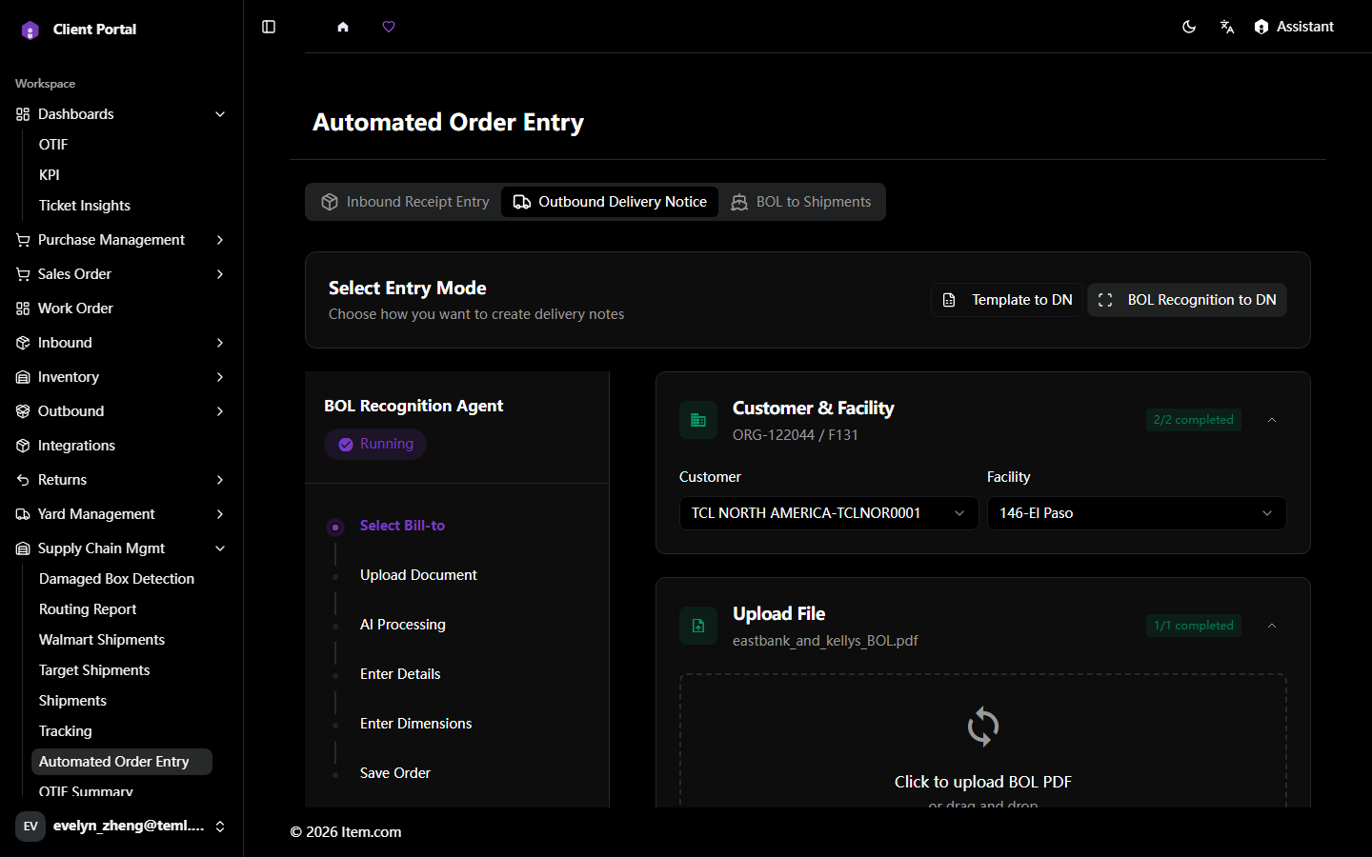
Task: Open OTIF dashboard
Action: click(x=122, y=145)
